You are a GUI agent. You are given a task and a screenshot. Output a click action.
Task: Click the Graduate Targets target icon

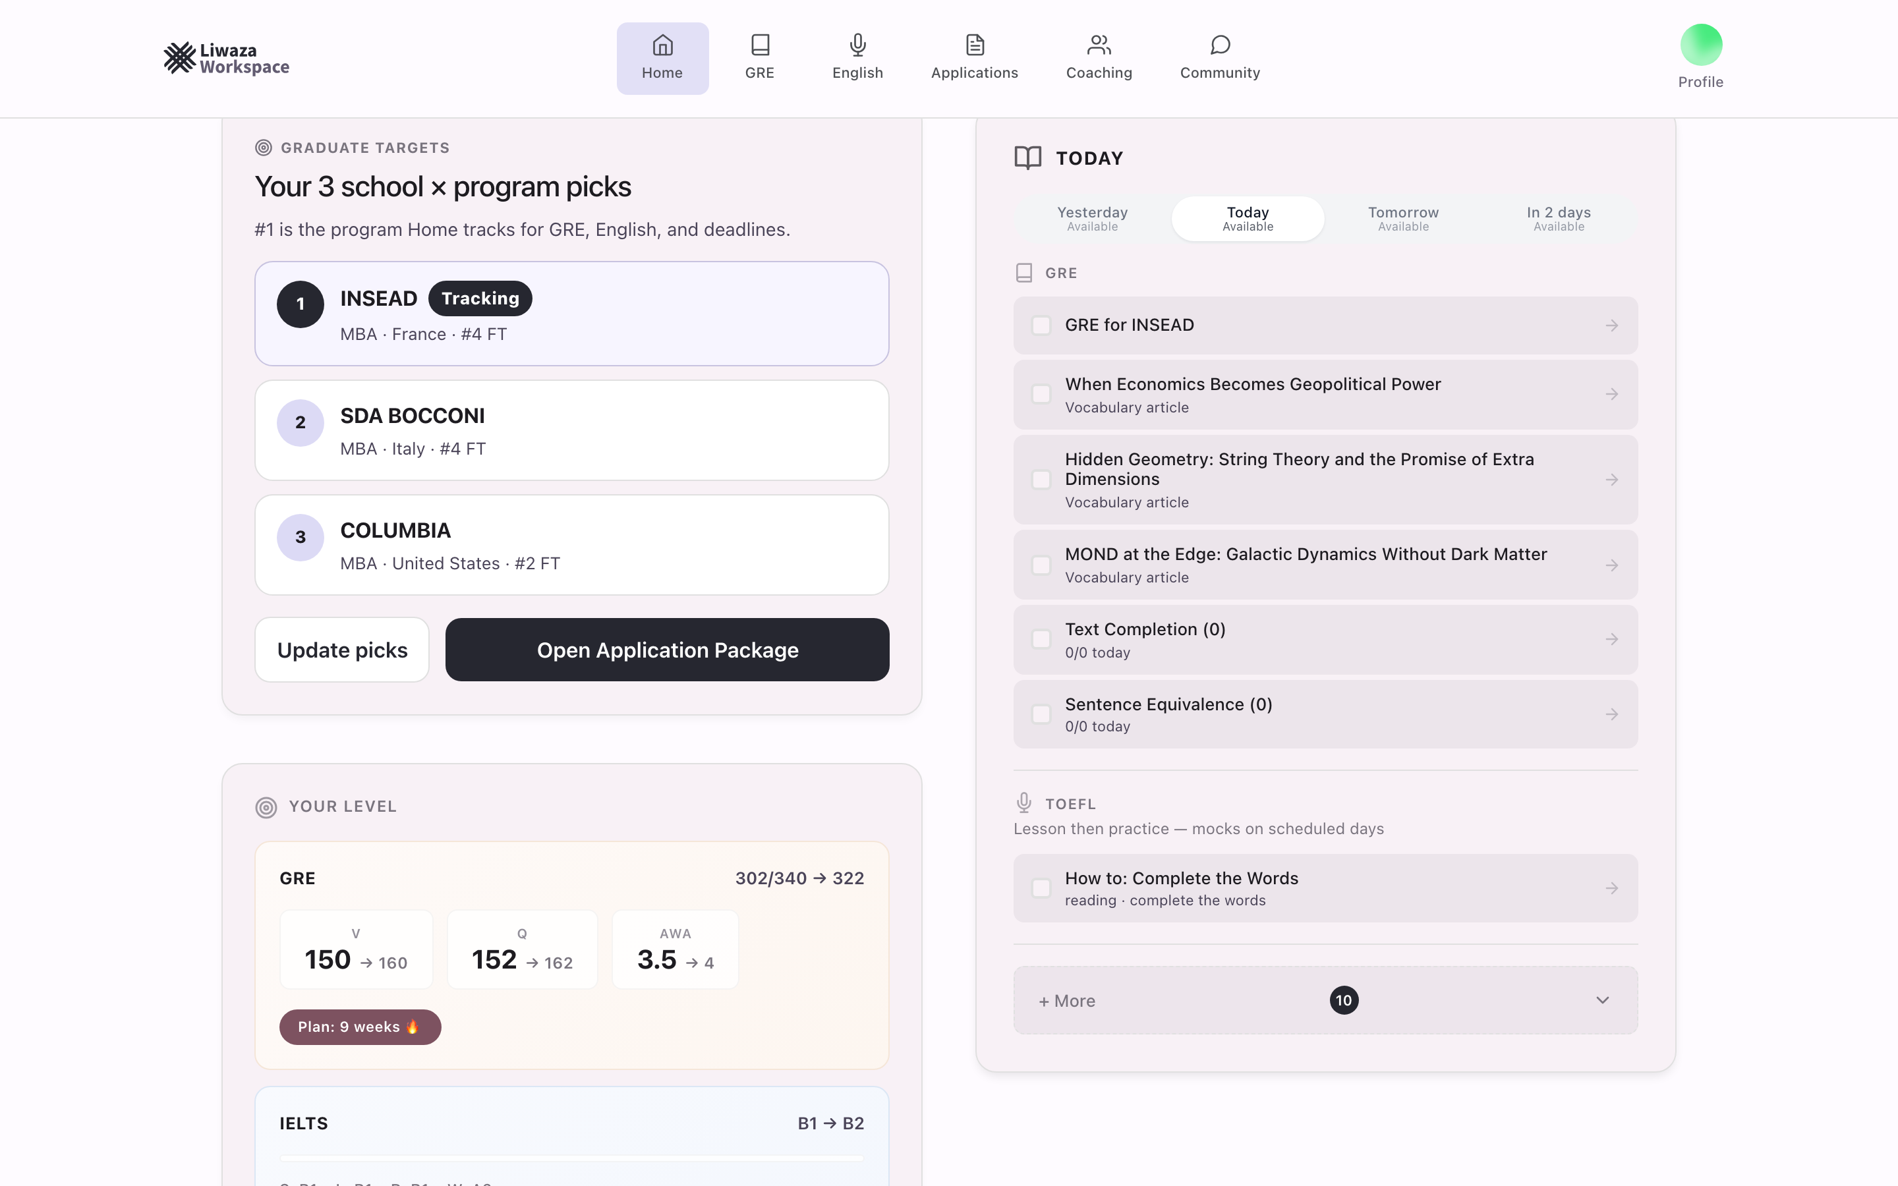click(x=264, y=148)
